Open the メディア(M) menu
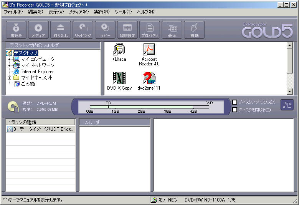Image resolution: width=299 pixels, height=205 pixels. pyautogui.click(x=79, y=12)
